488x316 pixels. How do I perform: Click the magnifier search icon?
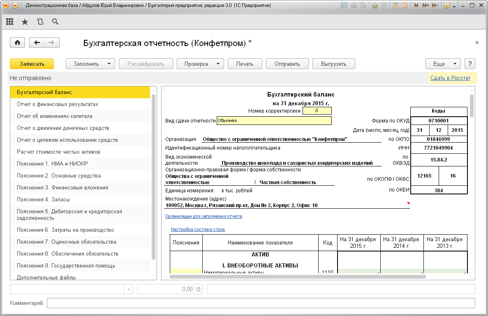[55, 22]
